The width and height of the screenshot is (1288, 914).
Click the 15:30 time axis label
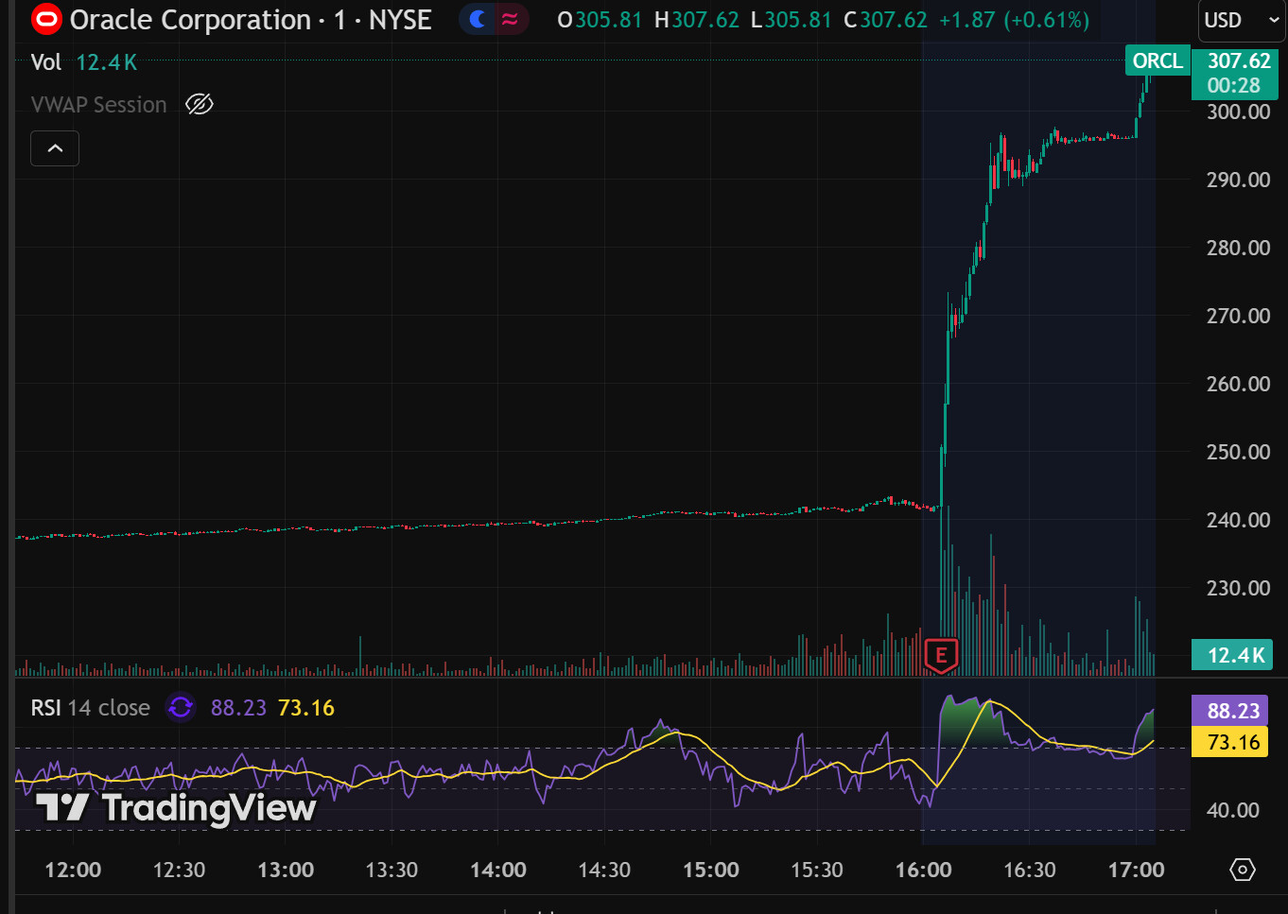coord(817,870)
